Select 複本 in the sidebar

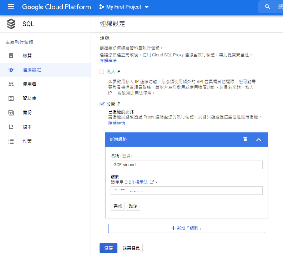(27, 127)
